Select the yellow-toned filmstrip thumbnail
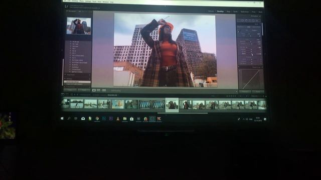321x180 pixels. (x=118, y=104)
